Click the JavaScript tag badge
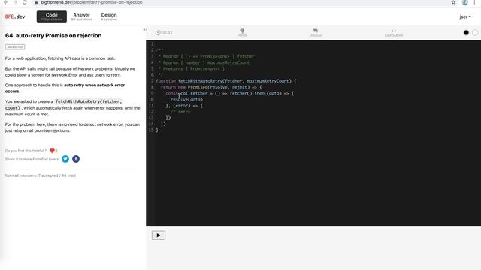The width and height of the screenshot is (481, 270). pos(15,46)
